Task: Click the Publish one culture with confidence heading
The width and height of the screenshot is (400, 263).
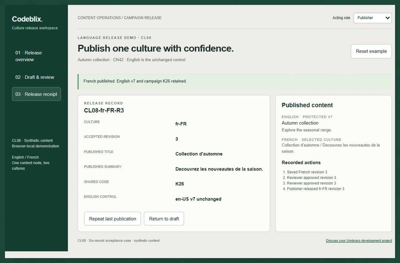Action: pyautogui.click(x=156, y=48)
